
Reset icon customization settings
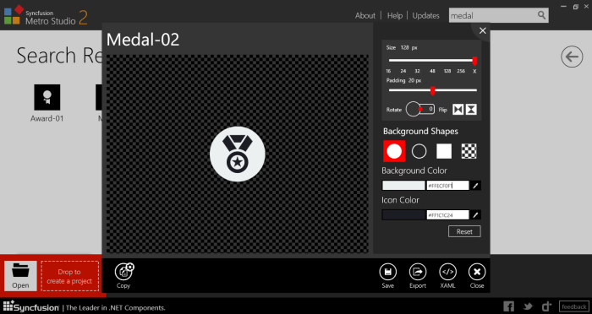coord(464,231)
